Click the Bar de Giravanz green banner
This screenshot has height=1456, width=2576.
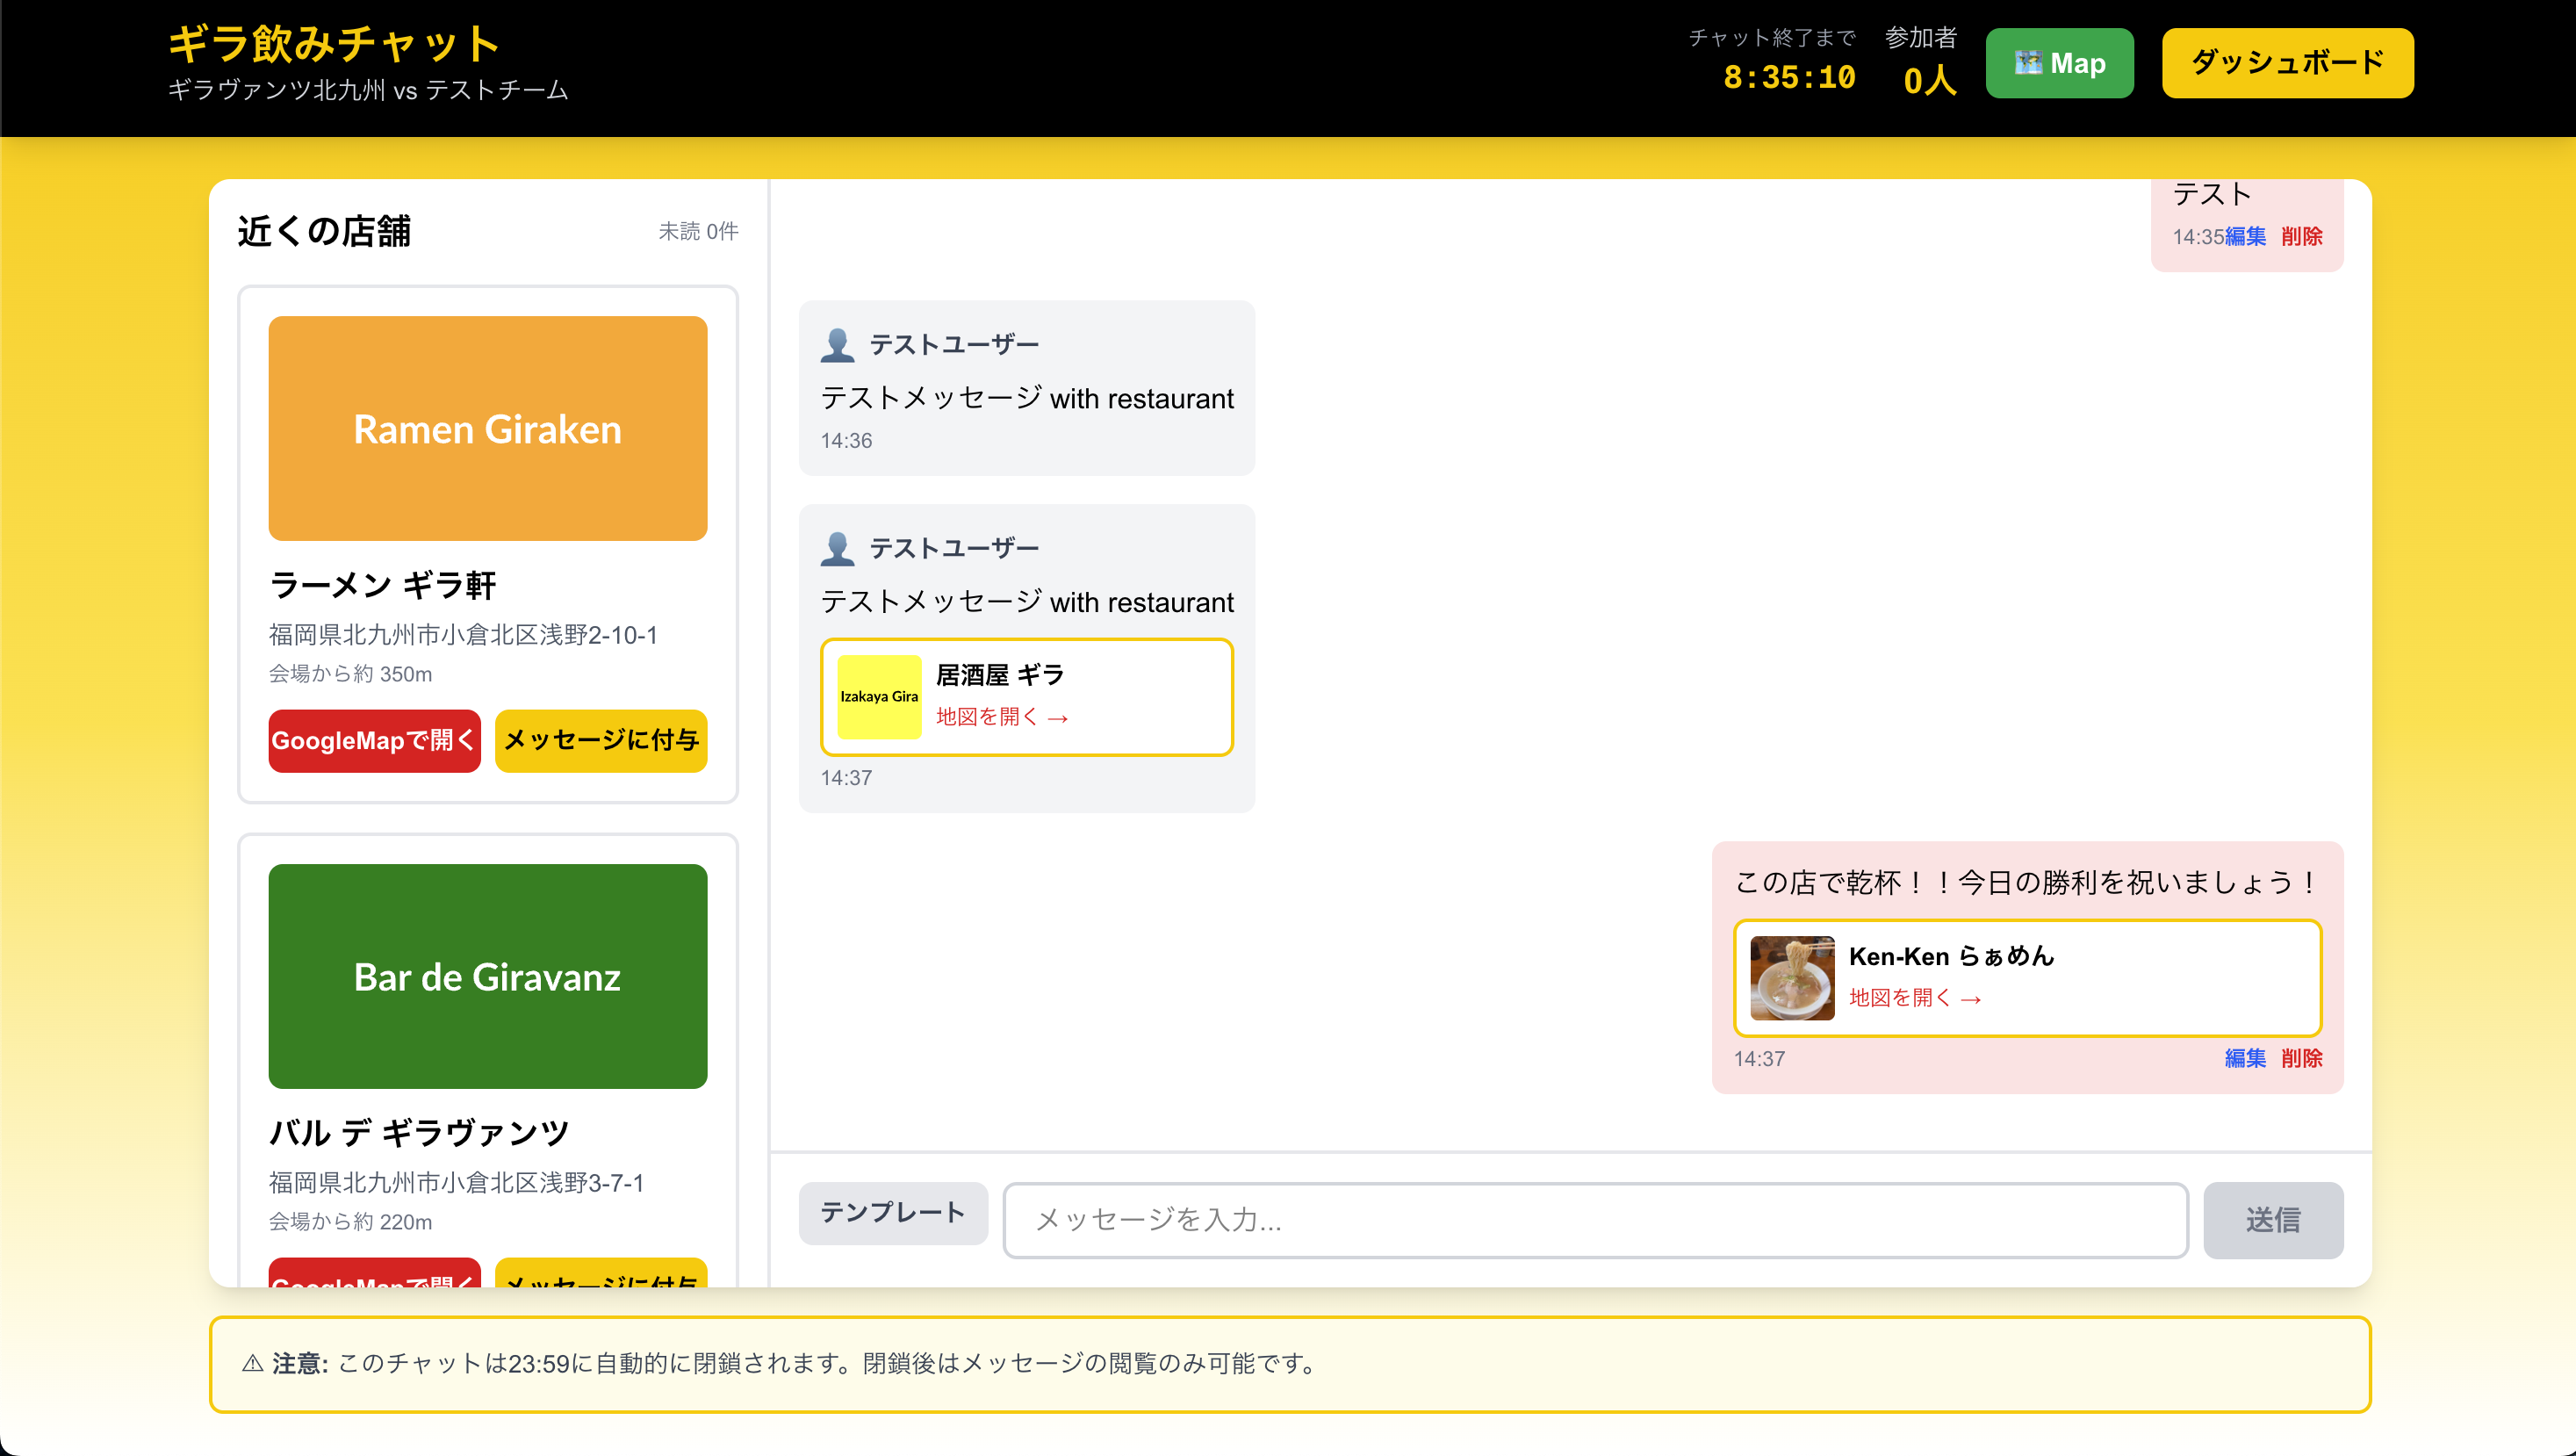[x=487, y=976]
